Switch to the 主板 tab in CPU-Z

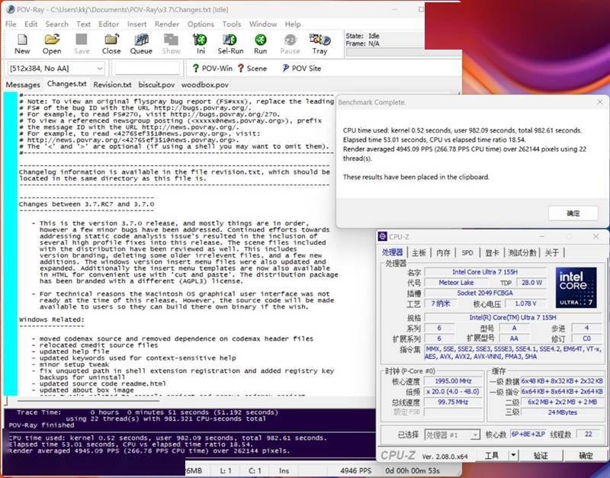point(419,253)
